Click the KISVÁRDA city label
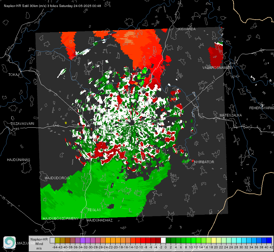 coord(187,29)
